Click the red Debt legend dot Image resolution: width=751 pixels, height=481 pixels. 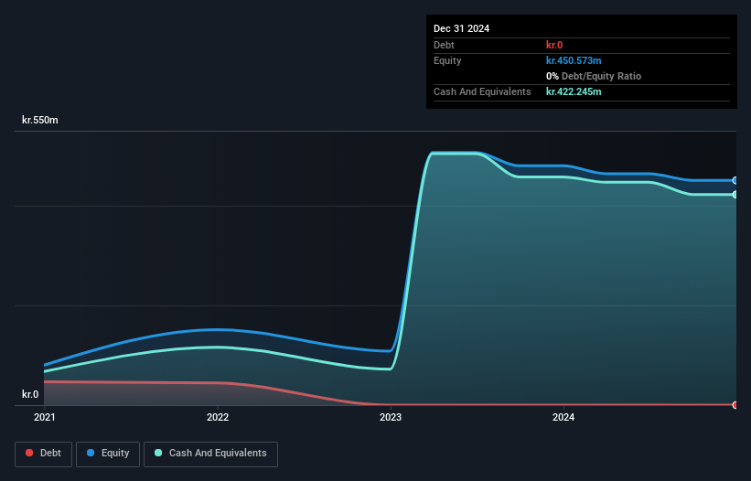click(29, 453)
